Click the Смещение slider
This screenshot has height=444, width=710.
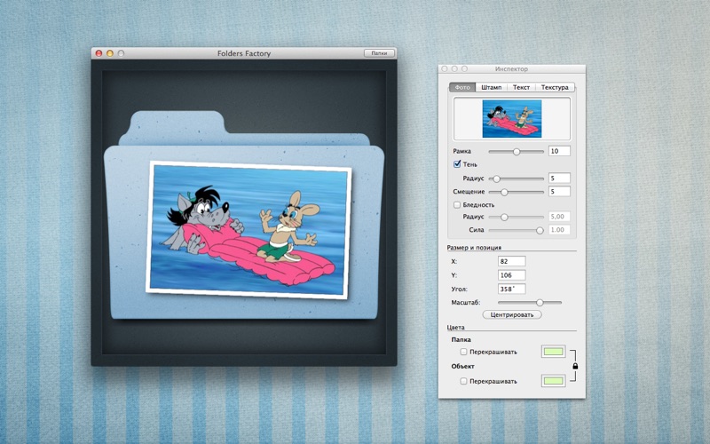pyautogui.click(x=517, y=192)
